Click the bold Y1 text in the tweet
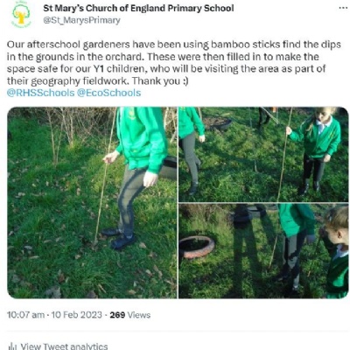 100,69
